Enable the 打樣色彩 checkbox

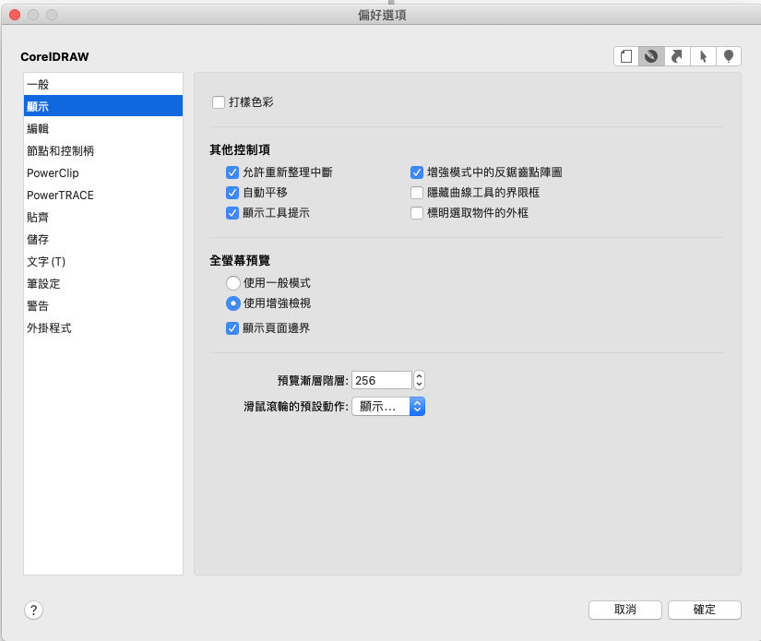pyautogui.click(x=219, y=102)
